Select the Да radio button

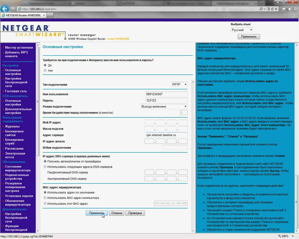click(45, 65)
